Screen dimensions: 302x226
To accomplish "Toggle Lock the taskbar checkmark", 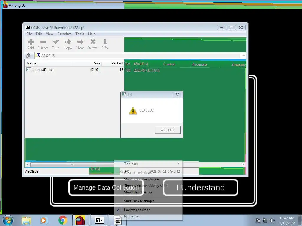I will coord(118,210).
